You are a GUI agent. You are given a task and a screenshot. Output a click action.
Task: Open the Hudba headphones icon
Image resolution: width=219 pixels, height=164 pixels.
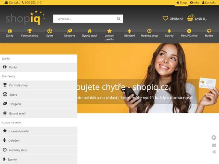coord(209,31)
